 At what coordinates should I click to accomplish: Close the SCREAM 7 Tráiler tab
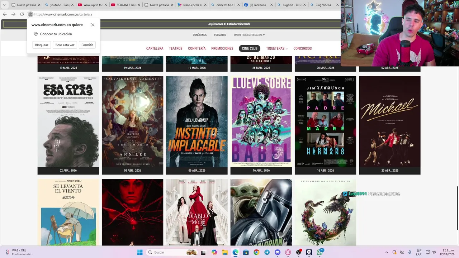pos(139,5)
